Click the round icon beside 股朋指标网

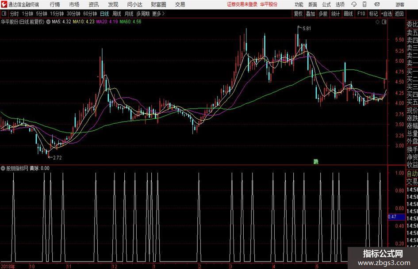(x=3, y=168)
